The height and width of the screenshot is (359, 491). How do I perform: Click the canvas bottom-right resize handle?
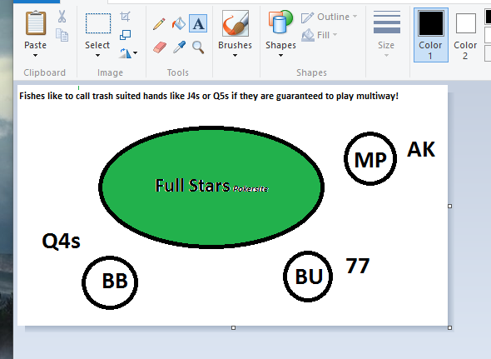(450, 327)
